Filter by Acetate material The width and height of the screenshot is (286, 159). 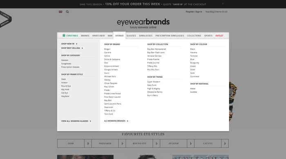click(194, 92)
